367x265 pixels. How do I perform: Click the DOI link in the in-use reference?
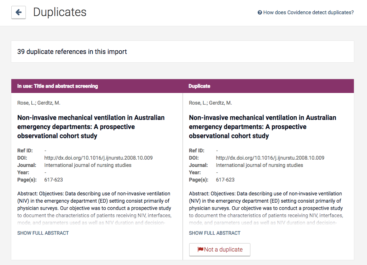[98, 158]
